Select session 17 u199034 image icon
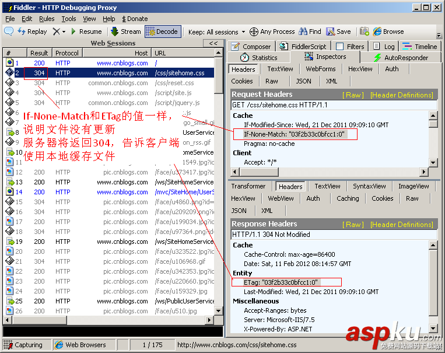 (x=10, y=222)
